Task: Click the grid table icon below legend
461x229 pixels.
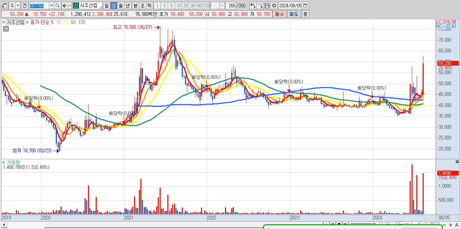Action: pyautogui.click(x=6, y=29)
